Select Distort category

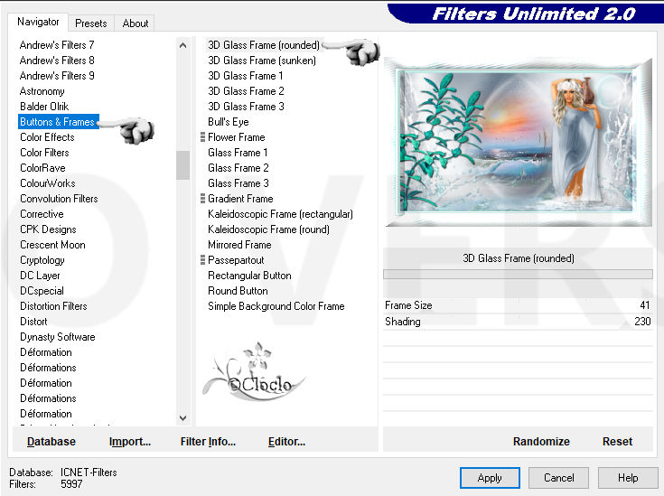pyautogui.click(x=33, y=322)
